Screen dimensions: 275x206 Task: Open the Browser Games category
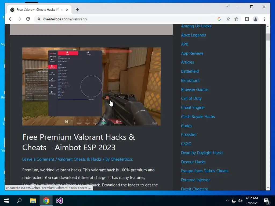[x=195, y=90]
